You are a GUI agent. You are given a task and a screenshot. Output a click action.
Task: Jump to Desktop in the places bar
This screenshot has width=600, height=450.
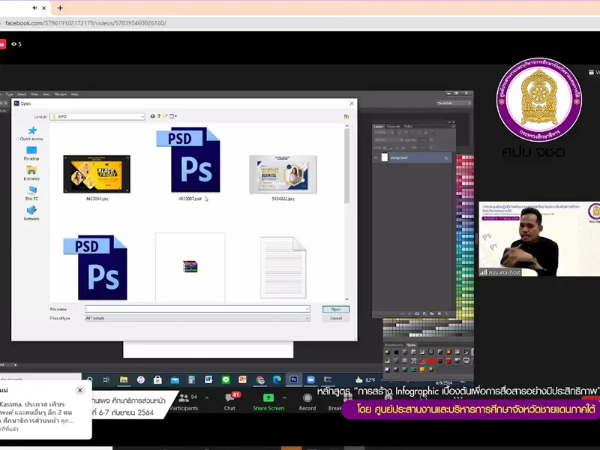click(x=31, y=154)
